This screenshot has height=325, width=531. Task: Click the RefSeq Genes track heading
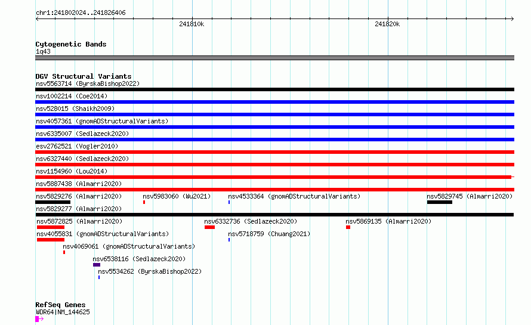(x=60, y=305)
